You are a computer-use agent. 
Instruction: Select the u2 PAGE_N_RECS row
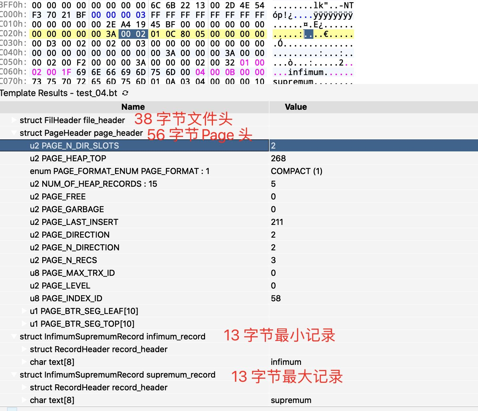(239, 260)
